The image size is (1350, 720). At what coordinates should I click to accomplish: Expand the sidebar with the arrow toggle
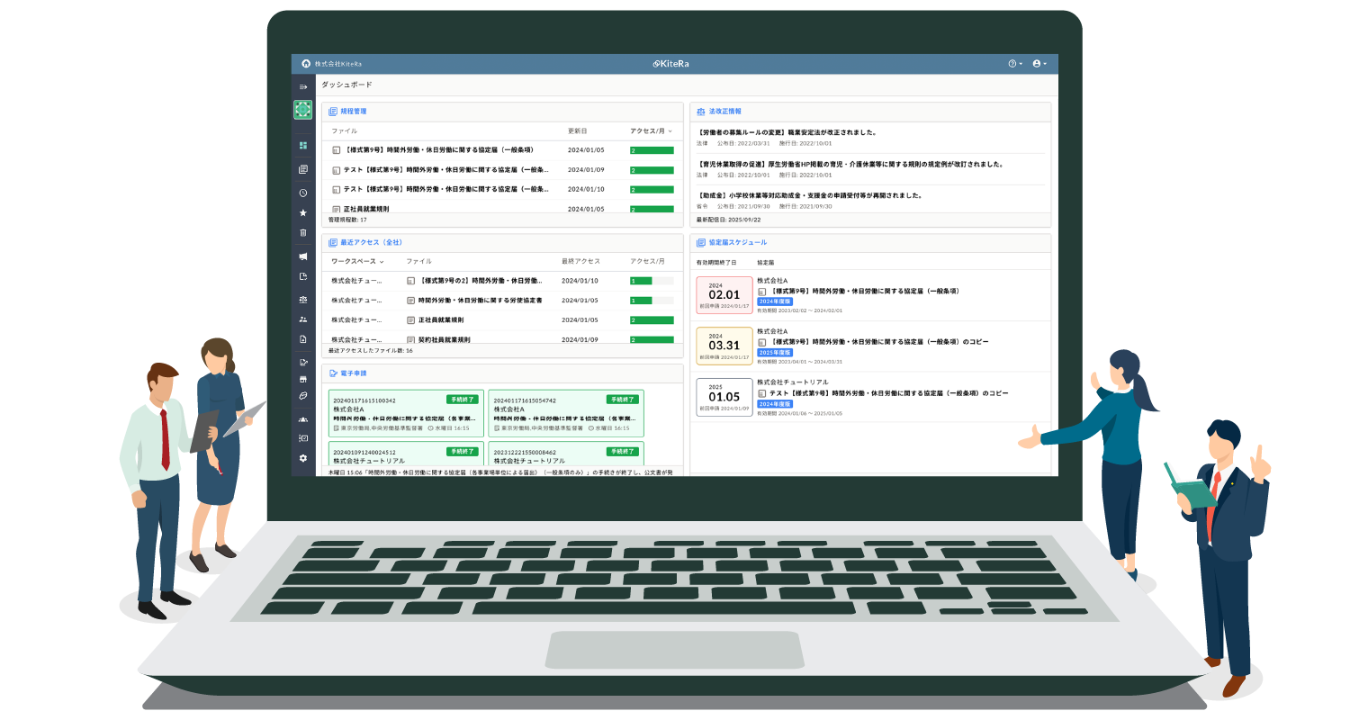303,86
